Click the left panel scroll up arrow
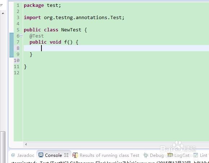209x163 pixels. point(3,13)
